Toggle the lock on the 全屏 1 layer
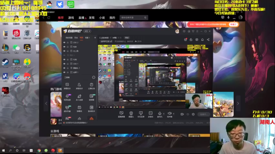Image resolution: width=275 pixels, height=154 pixels. tap(68, 72)
